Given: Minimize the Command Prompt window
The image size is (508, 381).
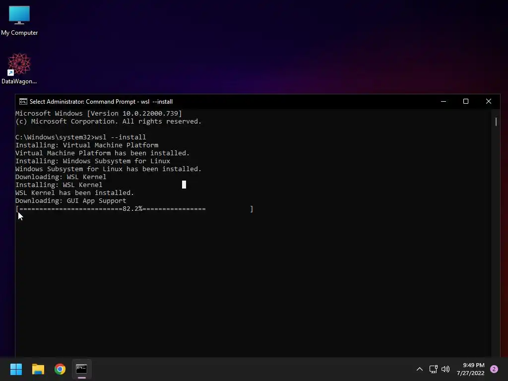Looking at the screenshot, I should tap(444, 101).
